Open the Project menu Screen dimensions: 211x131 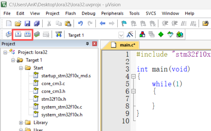53,13
